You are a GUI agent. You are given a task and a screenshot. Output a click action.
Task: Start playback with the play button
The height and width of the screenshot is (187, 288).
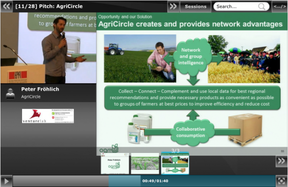click(x=6, y=181)
